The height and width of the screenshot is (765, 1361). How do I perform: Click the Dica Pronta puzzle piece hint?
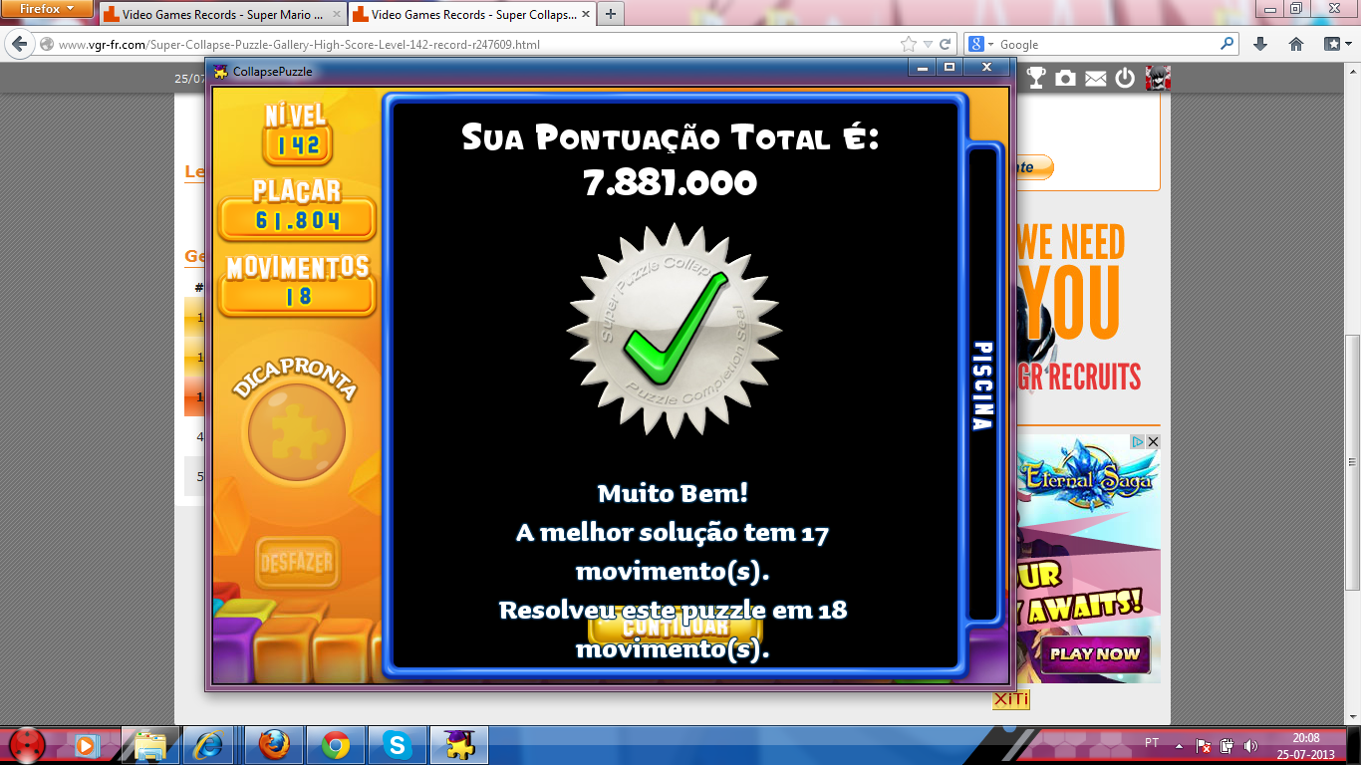click(296, 432)
